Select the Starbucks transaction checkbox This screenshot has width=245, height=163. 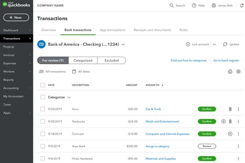[x=43, y=121]
